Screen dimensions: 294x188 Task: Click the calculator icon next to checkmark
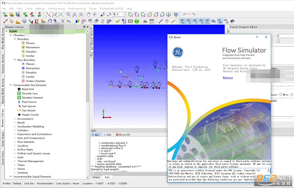[x=124, y=21]
